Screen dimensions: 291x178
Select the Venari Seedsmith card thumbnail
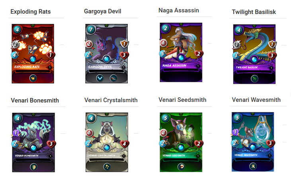pos(181,142)
